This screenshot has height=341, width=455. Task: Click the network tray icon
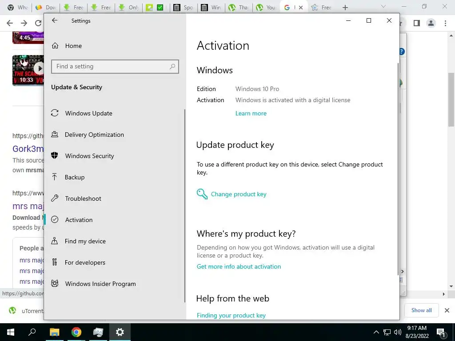pyautogui.click(x=387, y=332)
